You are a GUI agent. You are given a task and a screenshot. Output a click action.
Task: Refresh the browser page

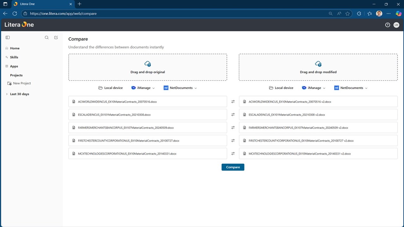tap(15, 14)
